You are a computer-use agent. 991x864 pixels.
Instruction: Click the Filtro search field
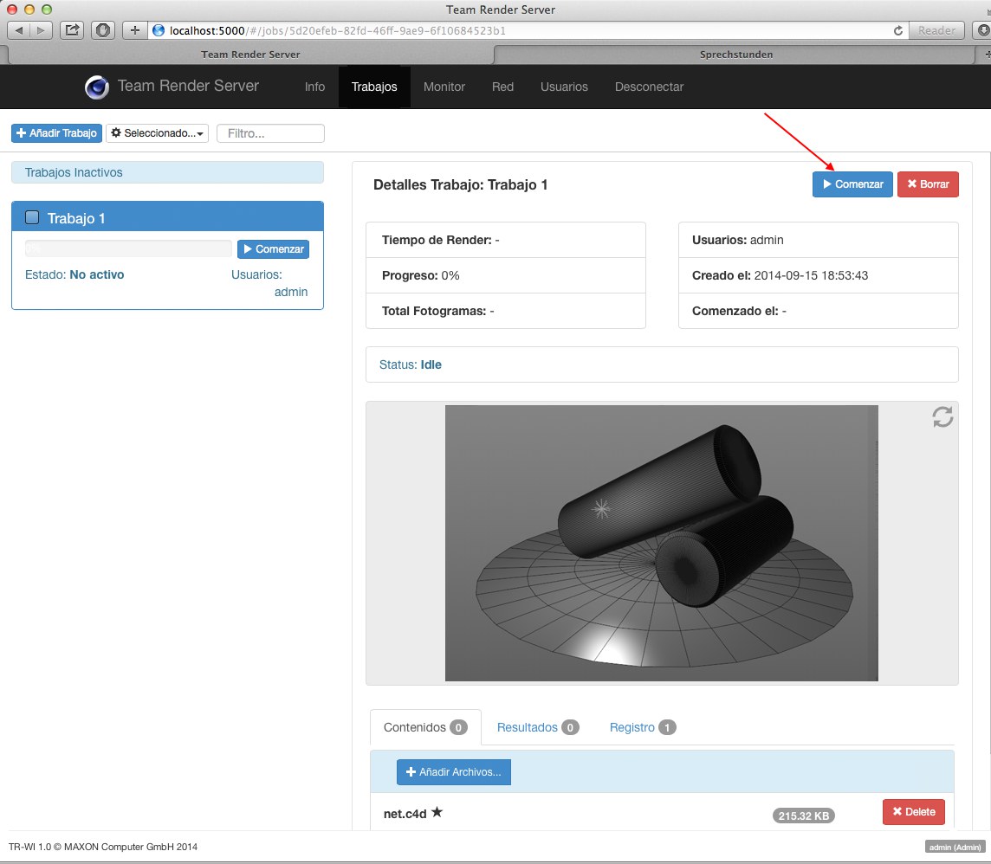pos(270,133)
